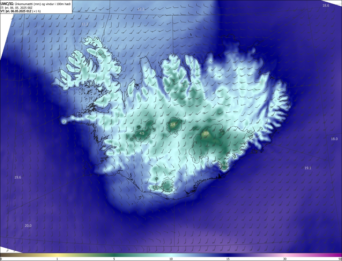Click the 19.1 value label
The width and height of the screenshot is (342, 261).
(x=308, y=168)
